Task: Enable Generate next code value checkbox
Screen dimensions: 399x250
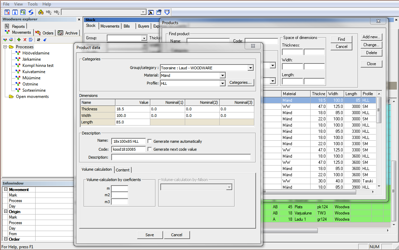Action: pyautogui.click(x=150, y=149)
